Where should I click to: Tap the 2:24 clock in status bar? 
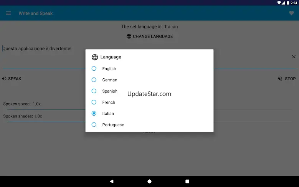294,3
